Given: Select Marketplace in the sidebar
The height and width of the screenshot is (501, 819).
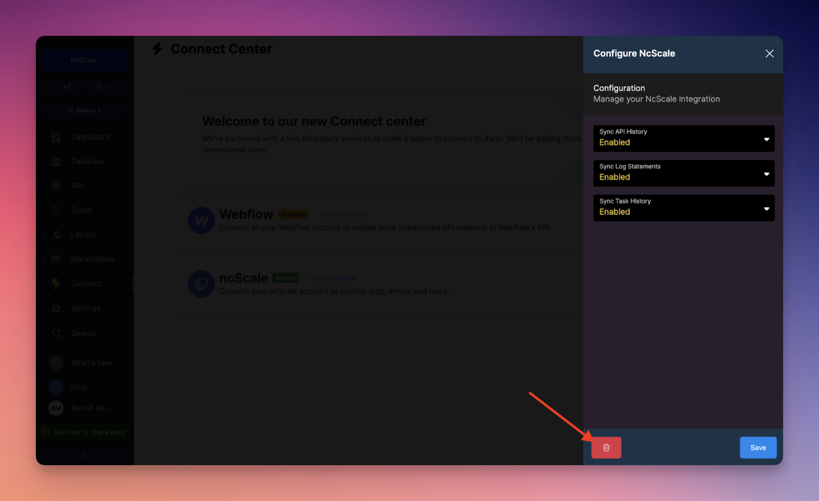Looking at the screenshot, I should point(92,259).
